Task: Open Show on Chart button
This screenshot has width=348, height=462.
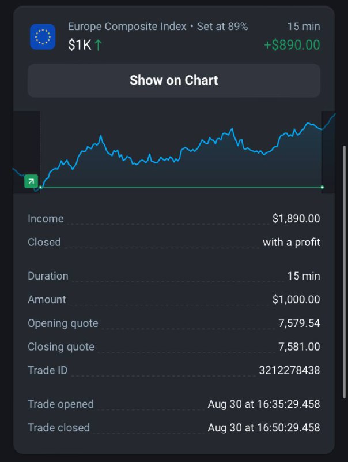Action: click(x=173, y=80)
